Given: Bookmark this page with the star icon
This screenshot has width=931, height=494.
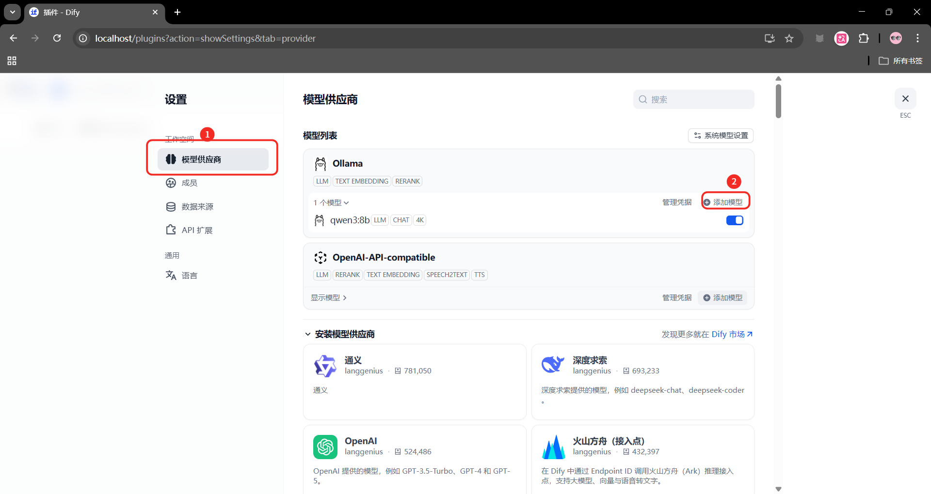Looking at the screenshot, I should point(789,38).
